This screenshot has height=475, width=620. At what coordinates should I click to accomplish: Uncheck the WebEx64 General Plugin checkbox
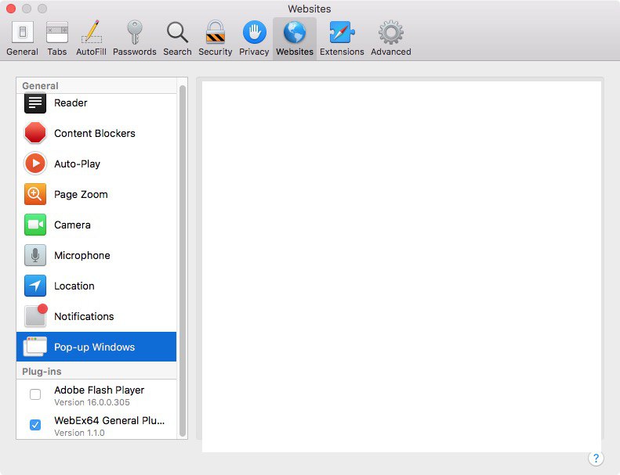(x=35, y=425)
